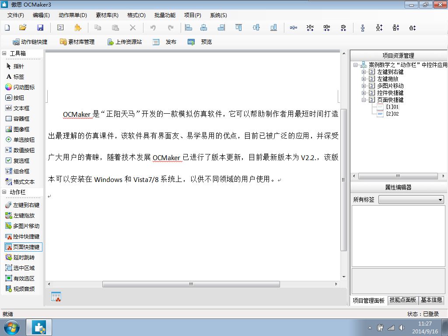Click the new file icon in toolbar

point(7,28)
